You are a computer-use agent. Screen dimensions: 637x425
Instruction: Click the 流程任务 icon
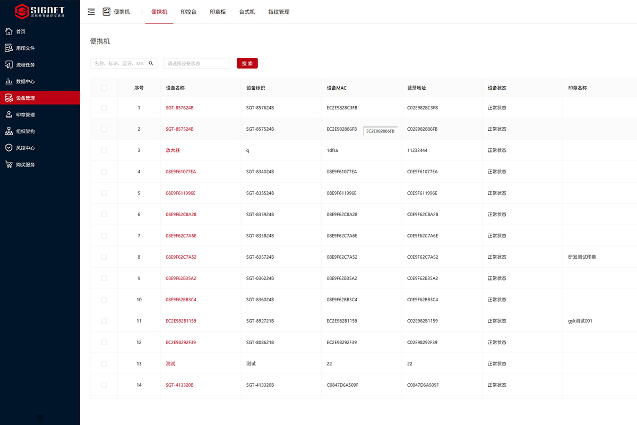click(8, 65)
